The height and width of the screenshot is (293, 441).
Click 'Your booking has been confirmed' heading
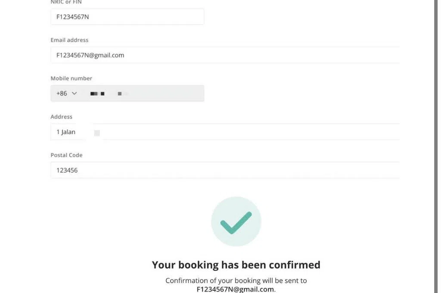pos(236,265)
